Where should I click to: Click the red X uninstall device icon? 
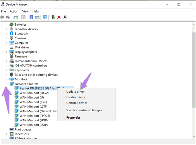(x=59, y=17)
